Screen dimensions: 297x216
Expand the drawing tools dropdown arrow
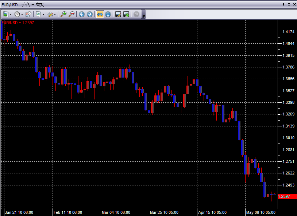pos(55,15)
